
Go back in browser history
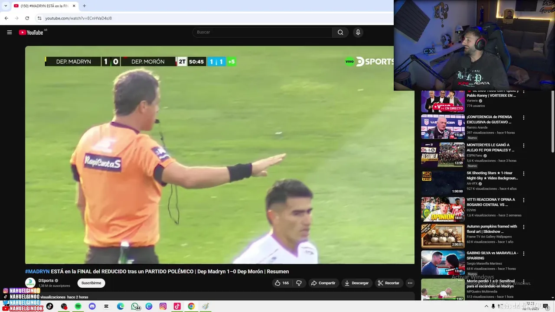click(6, 18)
